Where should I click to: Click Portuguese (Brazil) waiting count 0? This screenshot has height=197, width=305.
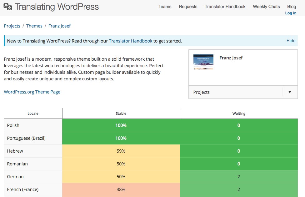point(239,138)
